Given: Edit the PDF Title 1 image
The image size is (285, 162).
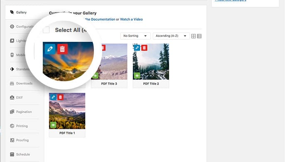Looking at the screenshot, I should tap(53, 97).
